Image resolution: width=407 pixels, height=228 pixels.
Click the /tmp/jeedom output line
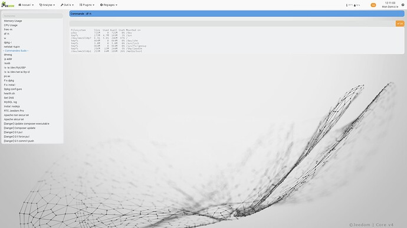click(106, 49)
